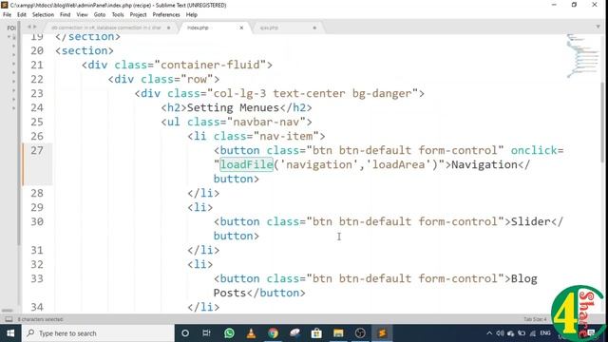The width and height of the screenshot is (608, 342).
Task: Click the highlighted loadFile word
Action: [247, 164]
